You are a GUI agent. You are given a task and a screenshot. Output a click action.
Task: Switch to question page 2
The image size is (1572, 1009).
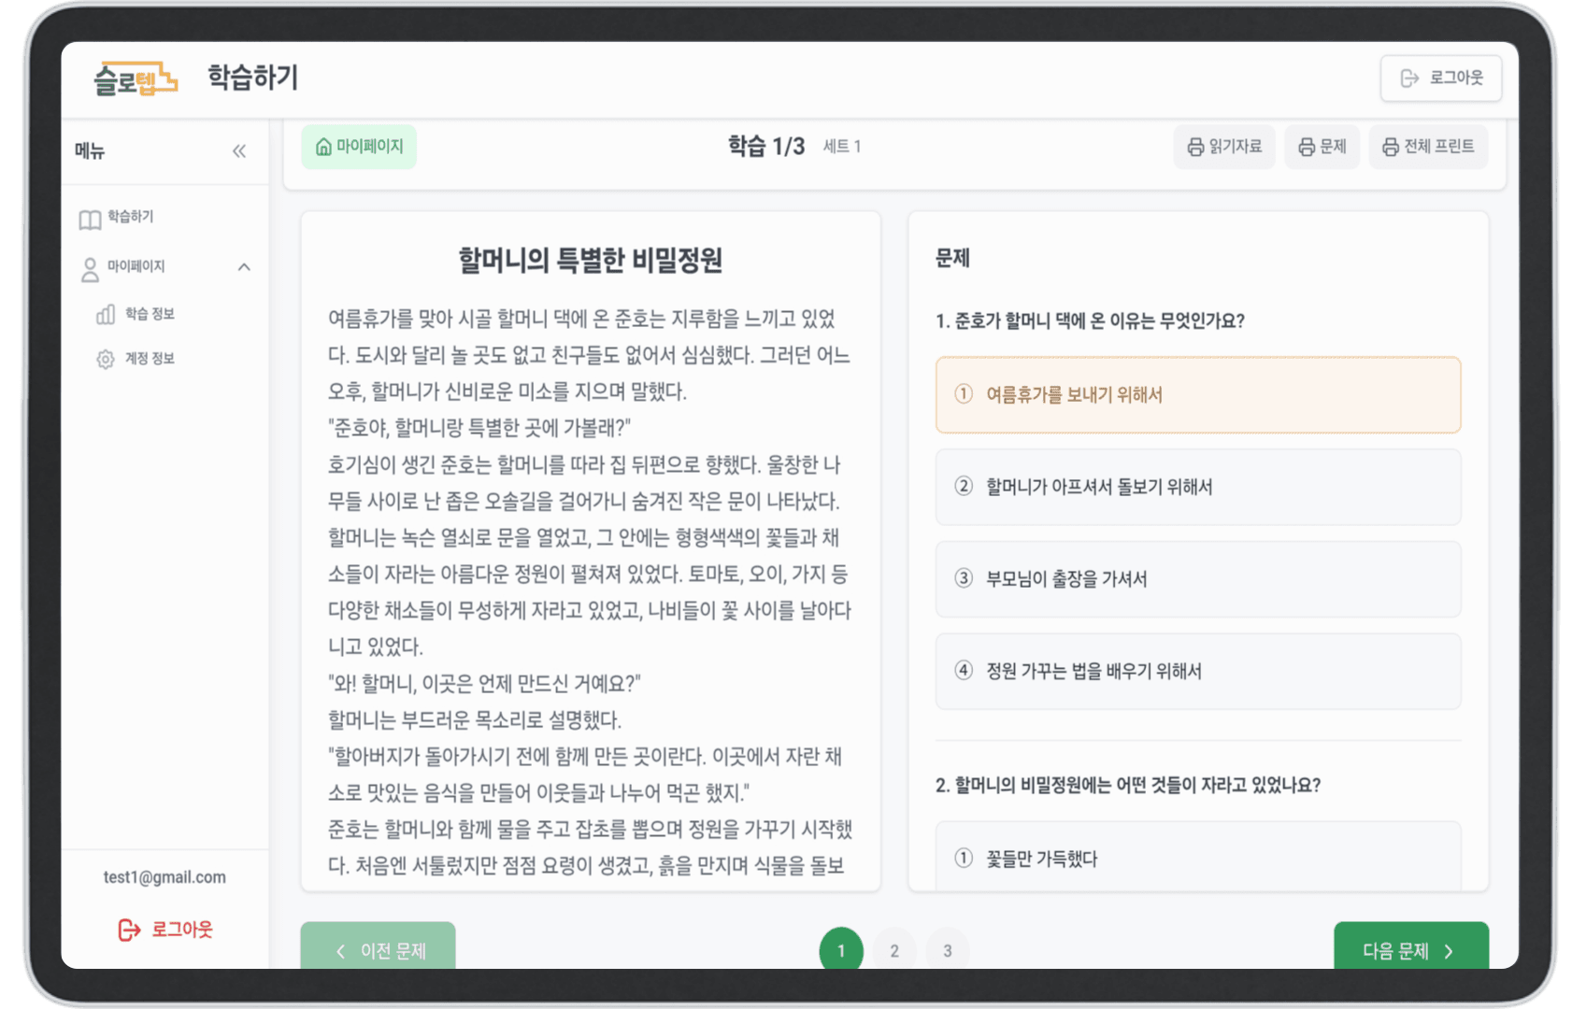click(894, 950)
